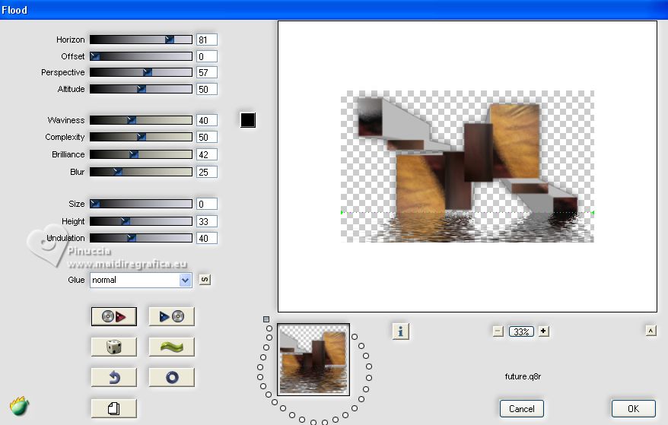Image resolution: width=668 pixels, height=425 pixels.
Task: Zoom out with the minus button
Action: pos(498,331)
